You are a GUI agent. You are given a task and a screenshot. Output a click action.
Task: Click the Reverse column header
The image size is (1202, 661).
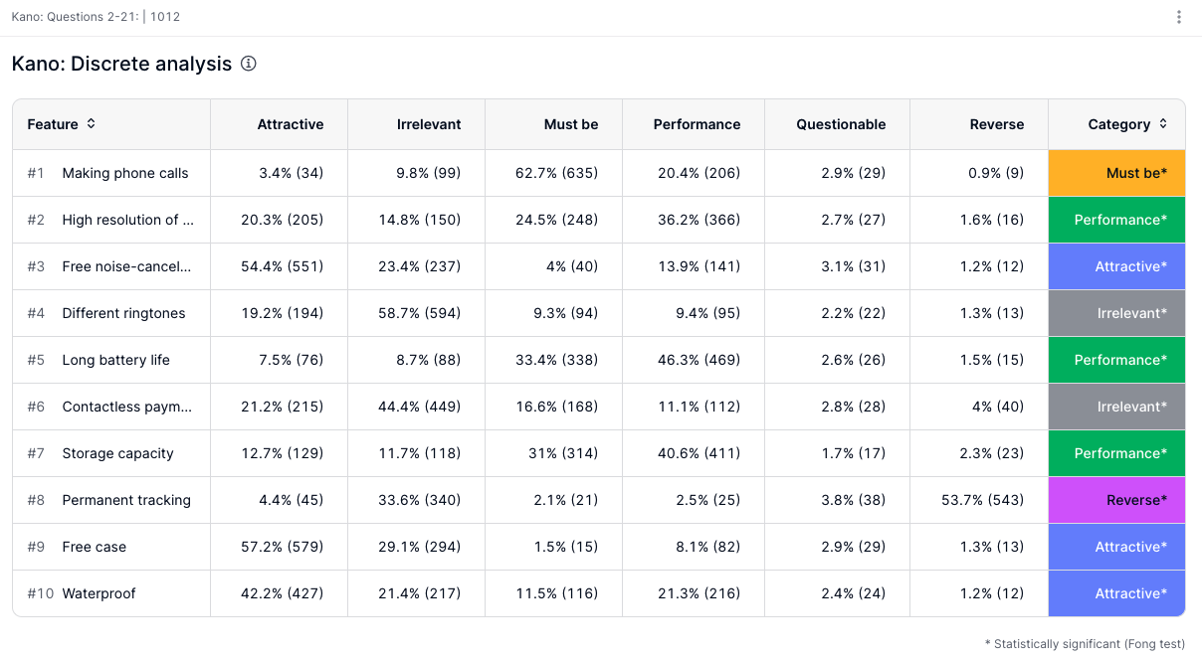coord(996,124)
